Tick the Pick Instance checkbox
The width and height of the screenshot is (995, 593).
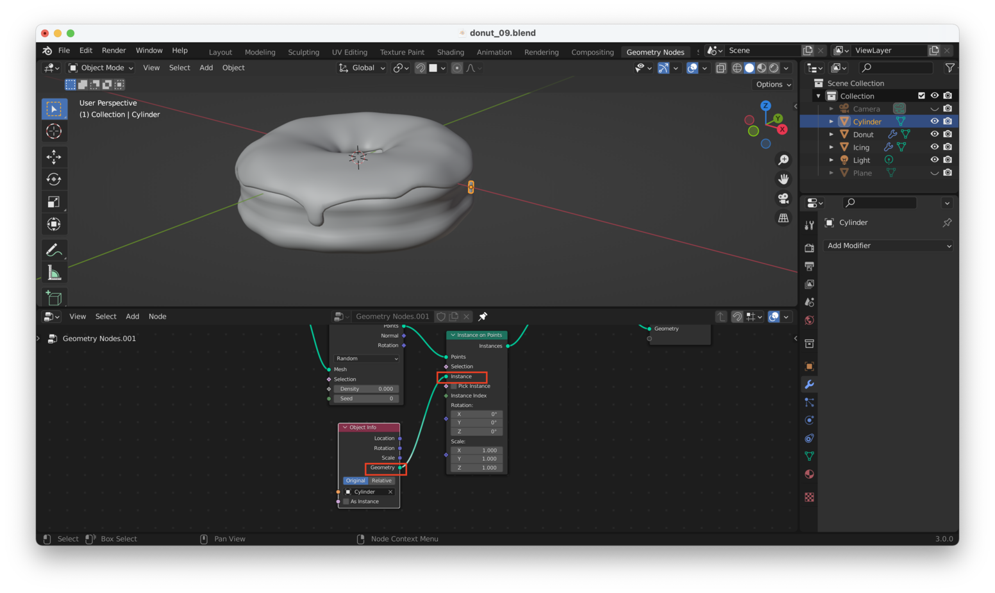[x=454, y=387]
